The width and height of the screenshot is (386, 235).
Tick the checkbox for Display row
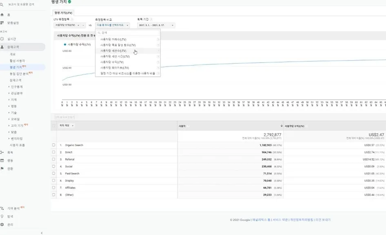(53, 180)
